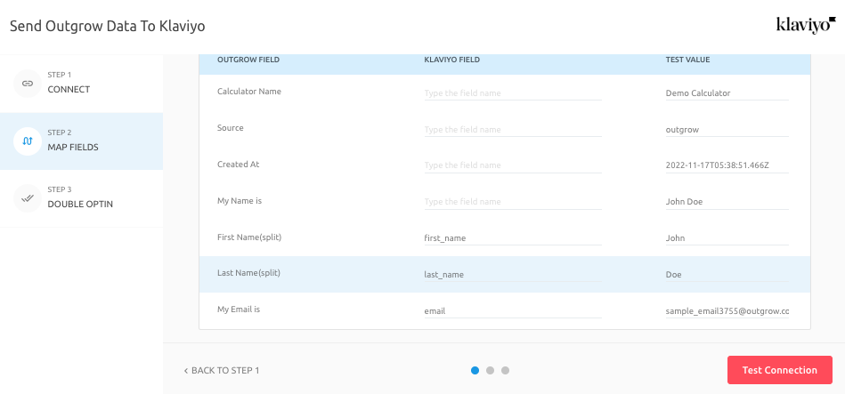Open Step 2 Map Fields
This screenshot has width=845, height=394.
pyautogui.click(x=81, y=141)
